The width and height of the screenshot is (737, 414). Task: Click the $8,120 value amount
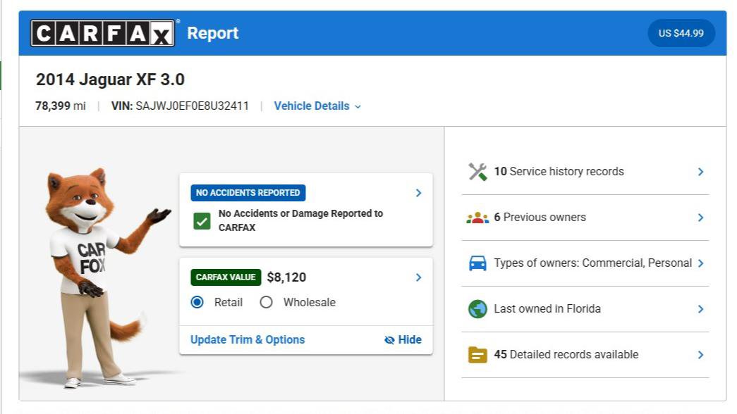click(287, 277)
